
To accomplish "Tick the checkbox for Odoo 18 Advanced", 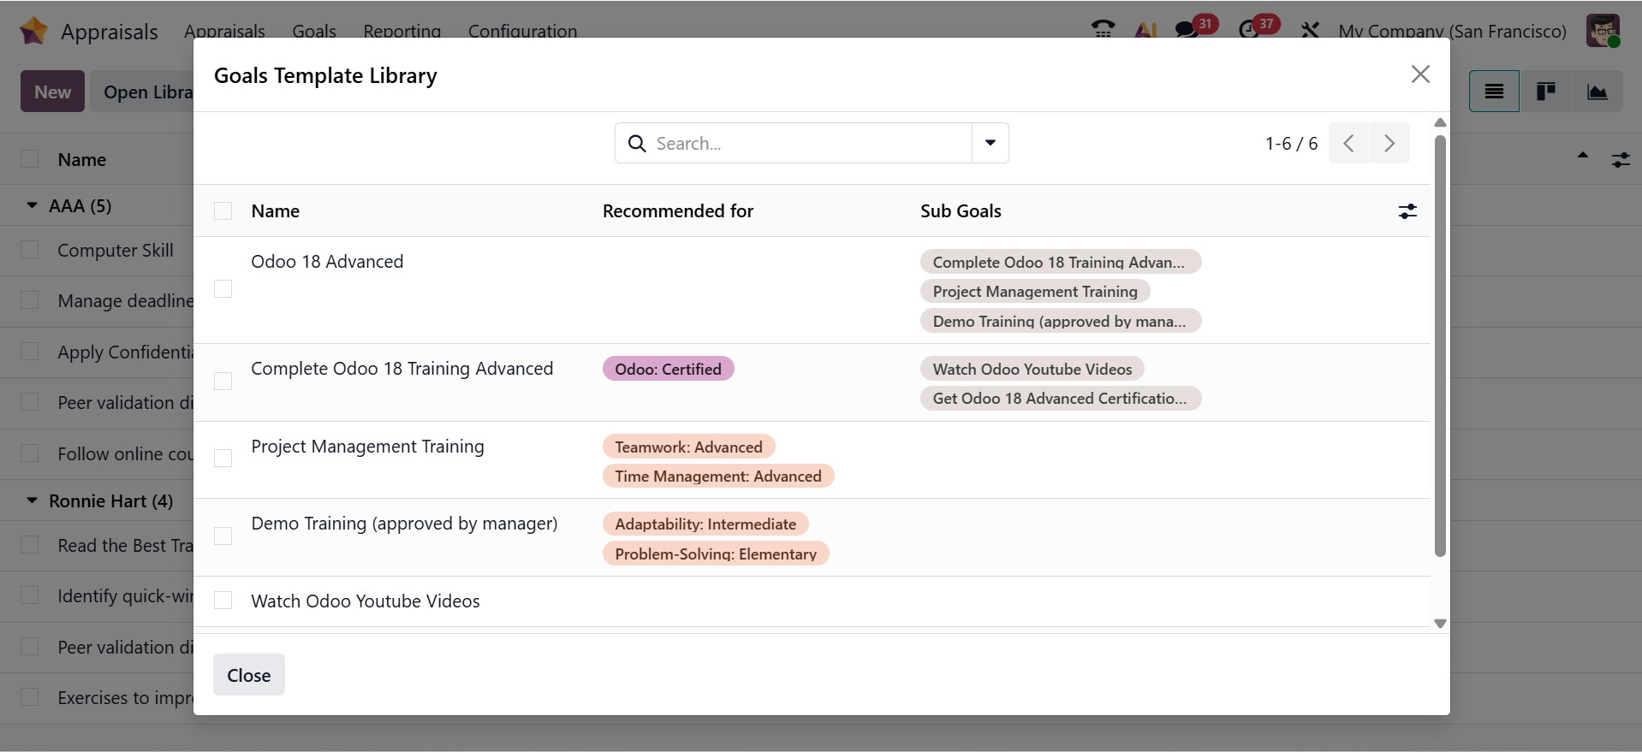I will pyautogui.click(x=223, y=289).
